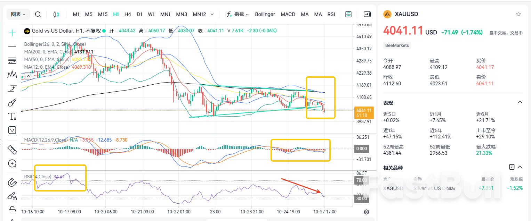This screenshot has height=221, width=531.
Task: Select the brush drawing tool
Action: [12, 102]
